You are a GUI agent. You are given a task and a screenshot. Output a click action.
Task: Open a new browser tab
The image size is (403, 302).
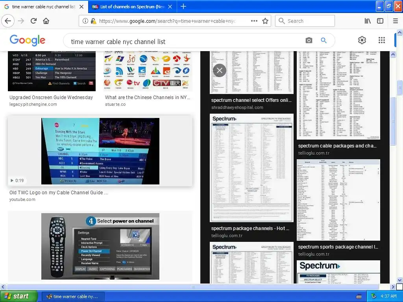pyautogui.click(x=183, y=6)
